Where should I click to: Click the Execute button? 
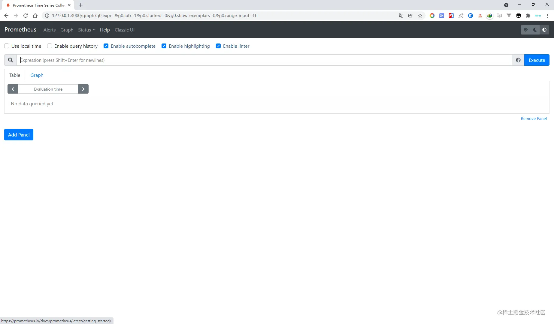[x=537, y=60]
